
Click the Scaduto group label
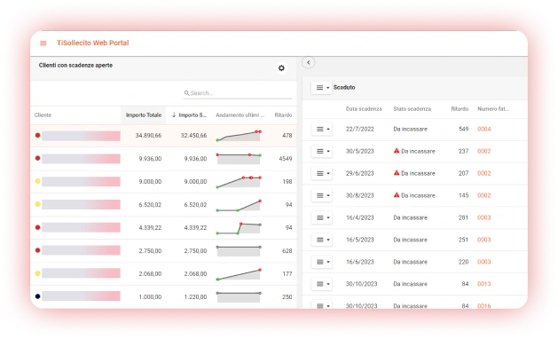(x=344, y=87)
